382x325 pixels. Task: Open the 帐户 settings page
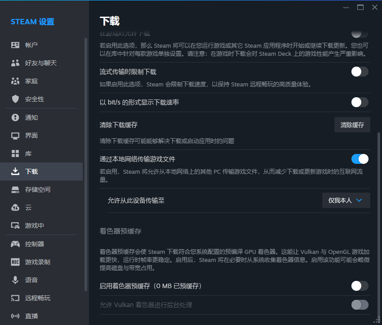coord(41,45)
